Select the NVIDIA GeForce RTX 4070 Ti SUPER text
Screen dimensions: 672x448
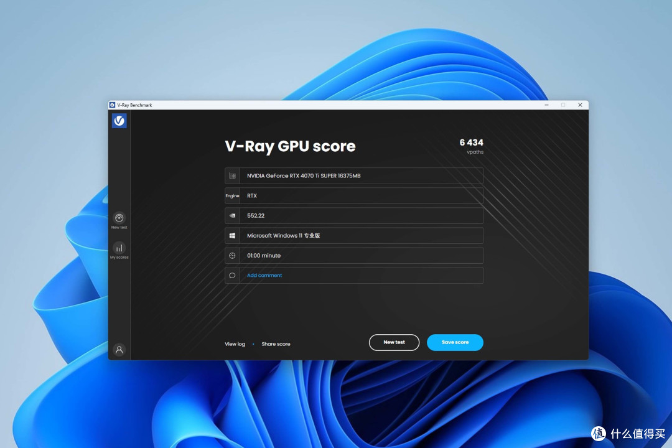[304, 175]
